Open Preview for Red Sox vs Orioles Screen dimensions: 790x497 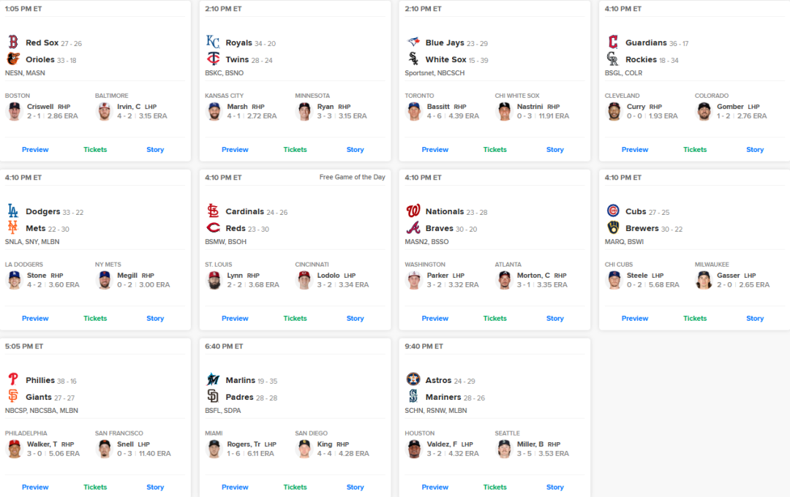pyautogui.click(x=35, y=150)
